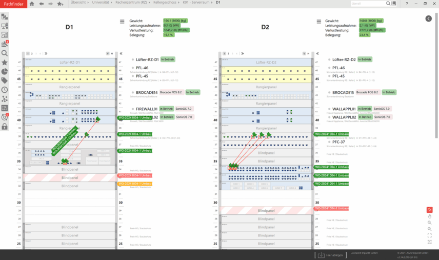Open the pie chart reports icon
439x260 pixels.
click(5, 71)
